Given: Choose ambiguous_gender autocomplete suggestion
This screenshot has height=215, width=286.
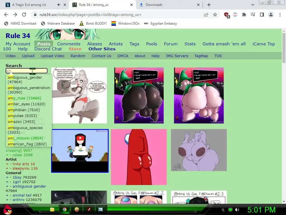Looking at the screenshot, I should pos(29,80).
